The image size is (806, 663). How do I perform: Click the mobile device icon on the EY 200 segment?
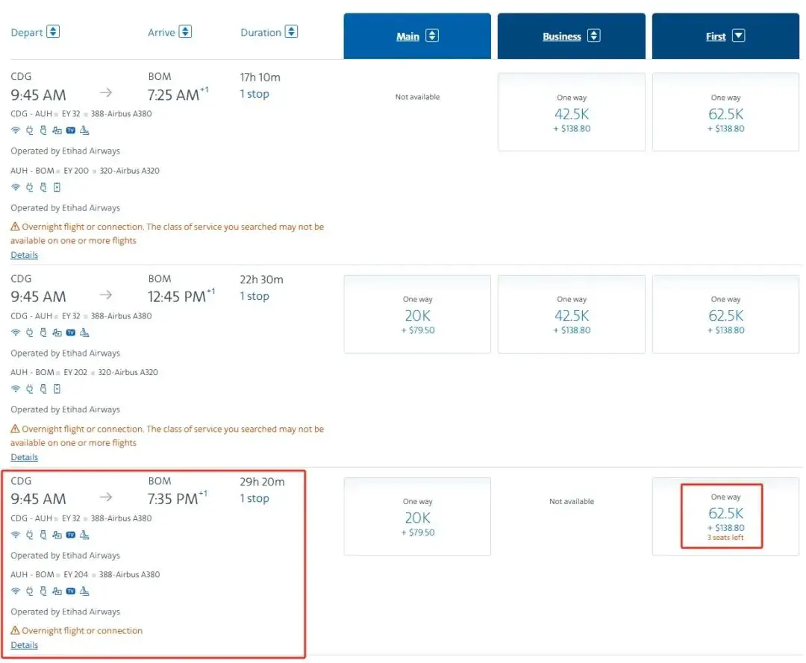57,187
